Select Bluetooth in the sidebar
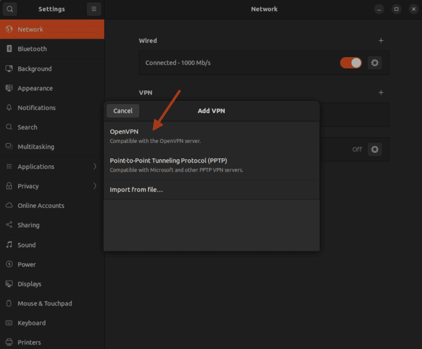The height and width of the screenshot is (349, 422). [x=32, y=49]
